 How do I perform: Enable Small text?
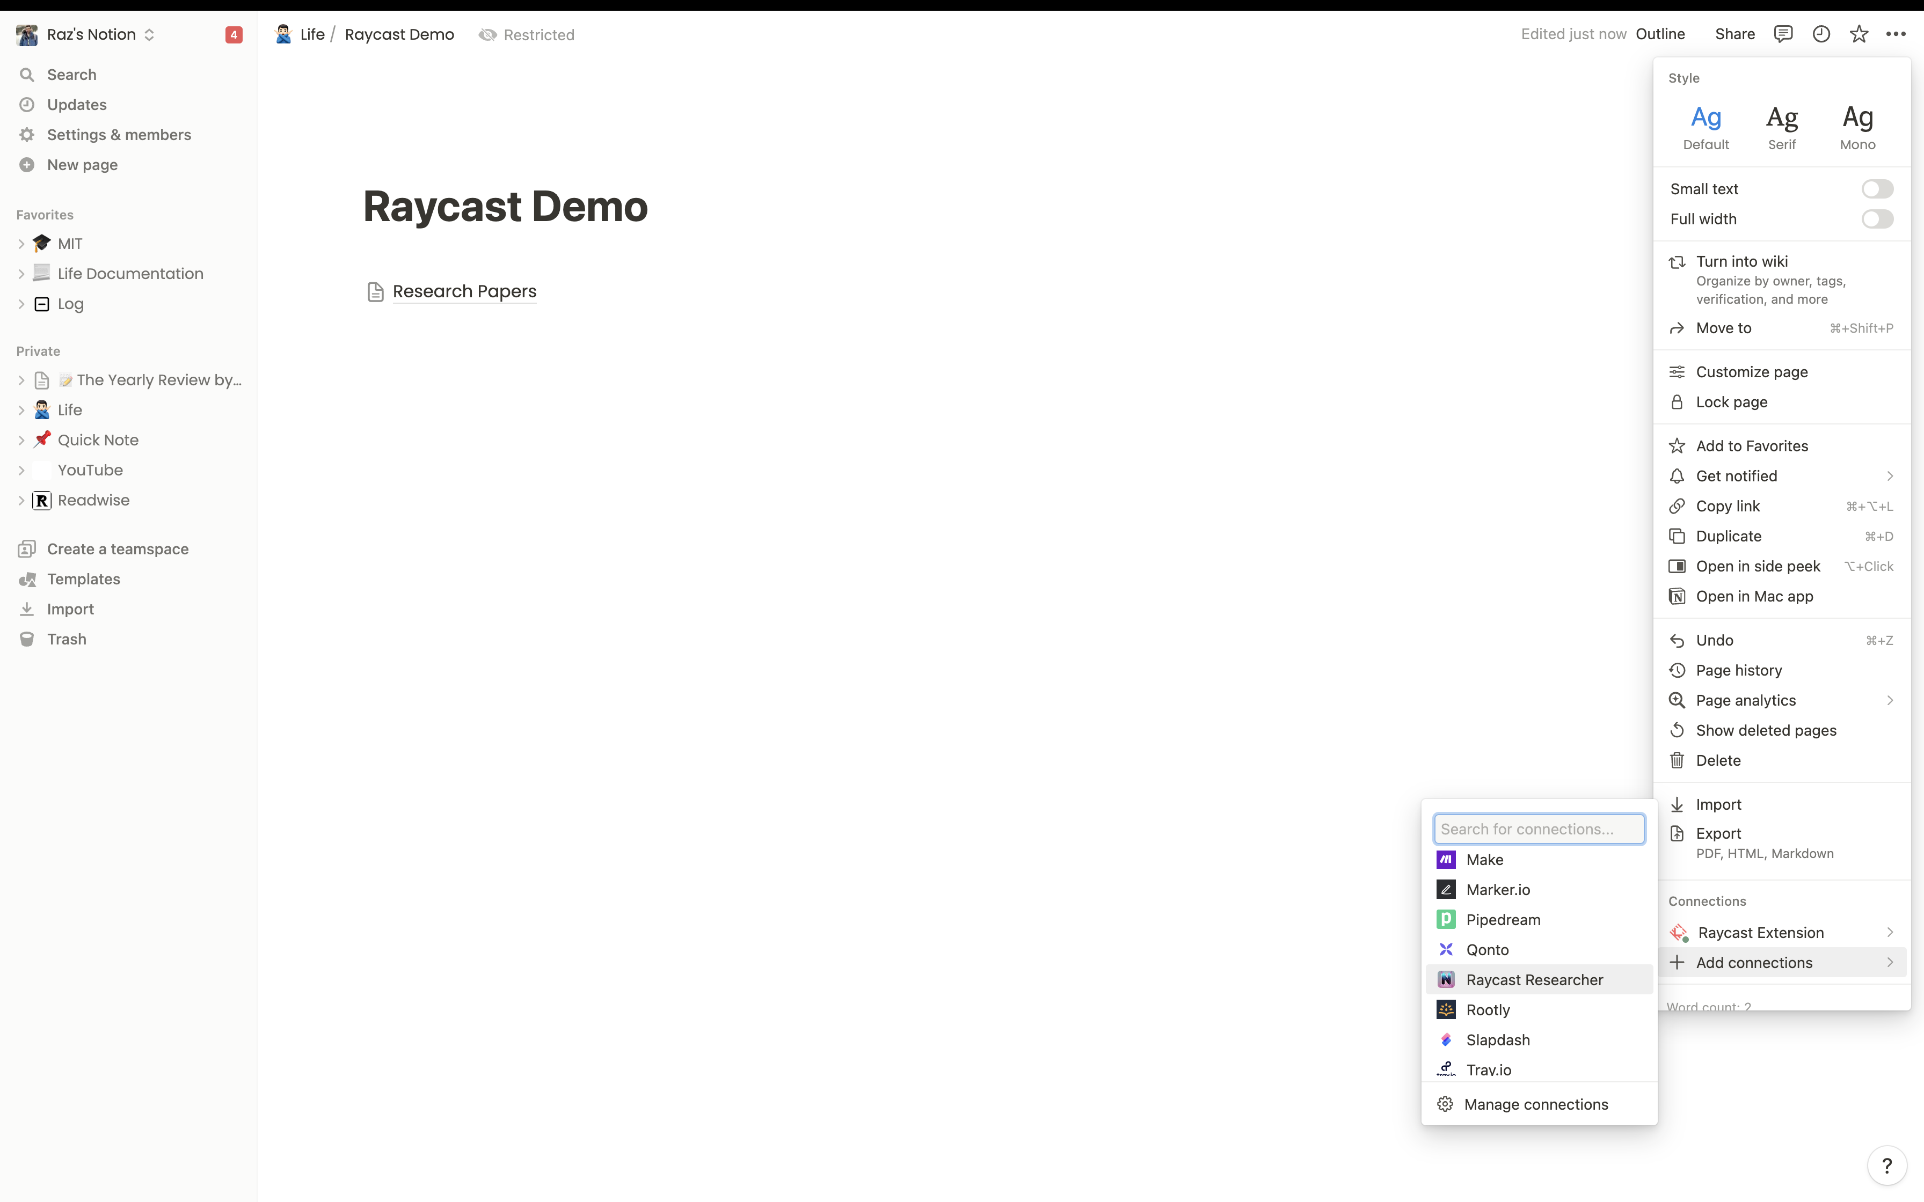(x=1877, y=188)
